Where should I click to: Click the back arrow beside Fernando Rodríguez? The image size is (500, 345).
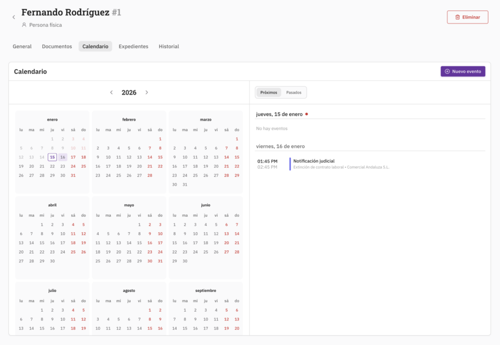tap(14, 18)
